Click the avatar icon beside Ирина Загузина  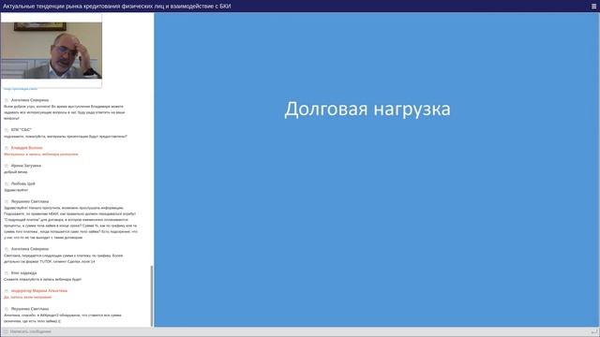tap(7, 166)
